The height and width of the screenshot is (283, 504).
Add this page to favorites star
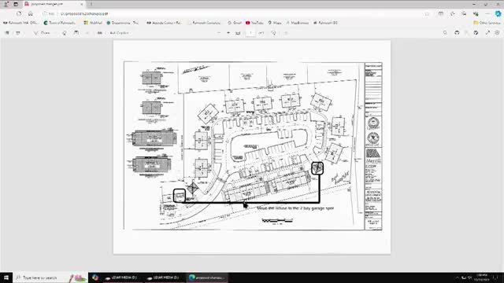(427, 14)
